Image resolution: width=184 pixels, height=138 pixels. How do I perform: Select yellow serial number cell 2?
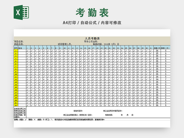[16, 53]
